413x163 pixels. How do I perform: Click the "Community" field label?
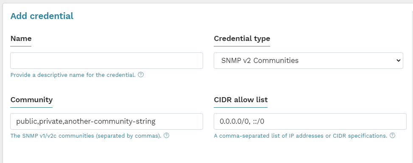[31, 100]
